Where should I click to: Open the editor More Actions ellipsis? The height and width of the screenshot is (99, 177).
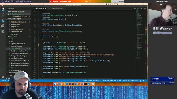145,9
